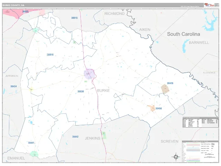Click the compass rose symbol
The width and height of the screenshot is (221, 166).
pos(176,157)
